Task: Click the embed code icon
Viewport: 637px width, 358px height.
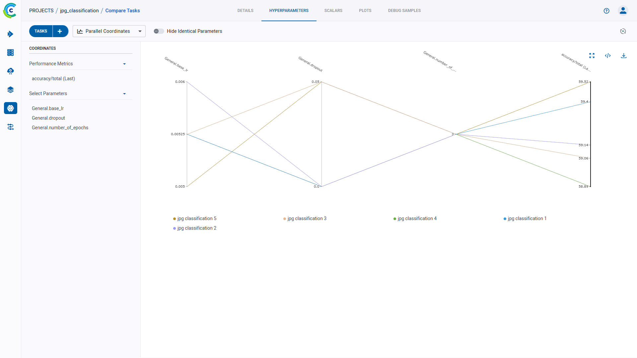Action: (x=608, y=56)
